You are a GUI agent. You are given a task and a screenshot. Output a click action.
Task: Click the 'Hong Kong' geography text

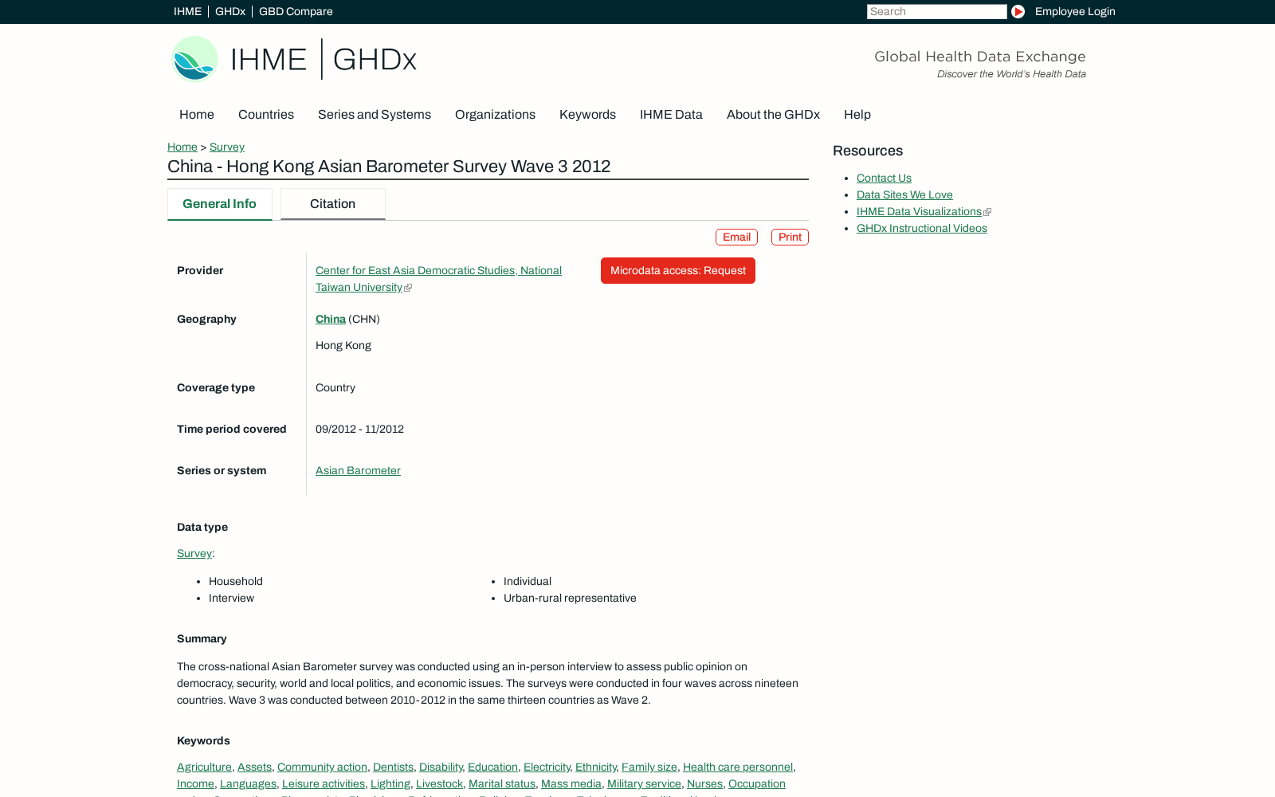point(343,345)
